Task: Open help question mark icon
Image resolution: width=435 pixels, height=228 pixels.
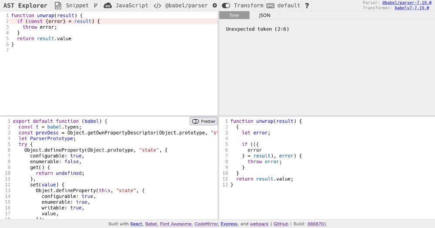Action: click(307, 6)
